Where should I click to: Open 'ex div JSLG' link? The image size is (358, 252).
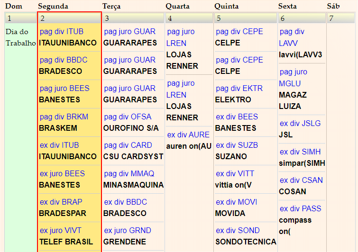pos(300,123)
